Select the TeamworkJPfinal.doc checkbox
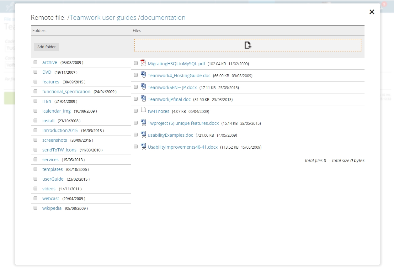Screen dimensions: 394x275 136,99
